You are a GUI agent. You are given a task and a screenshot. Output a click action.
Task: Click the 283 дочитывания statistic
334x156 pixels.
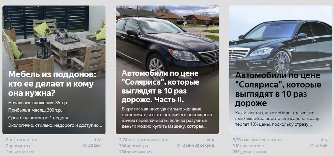pos(249,152)
